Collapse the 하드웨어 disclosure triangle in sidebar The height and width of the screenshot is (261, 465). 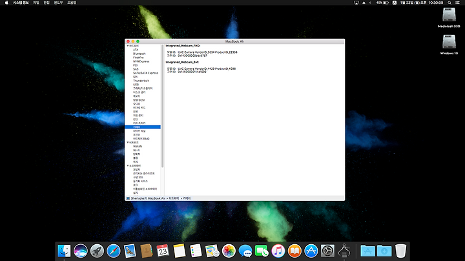click(x=128, y=46)
